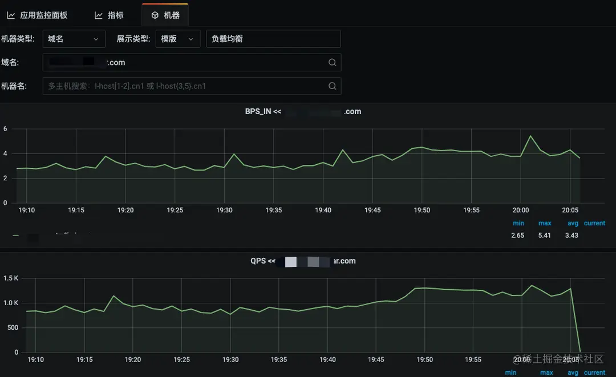Click the BPS_IN avg value 3.43

click(572, 235)
